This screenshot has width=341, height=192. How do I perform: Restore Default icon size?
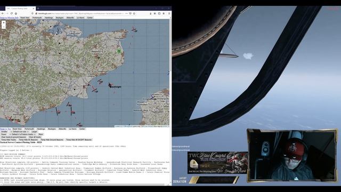point(20,132)
